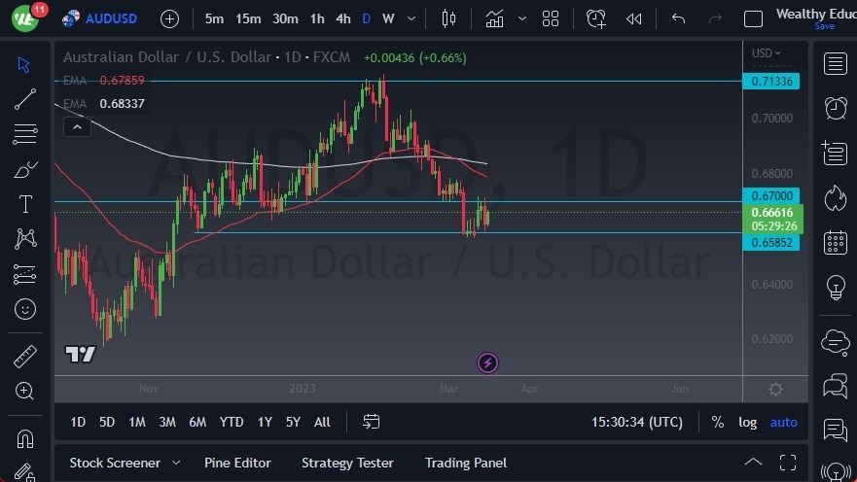Open the Pine Editor tab
857x482 pixels.
237,463
